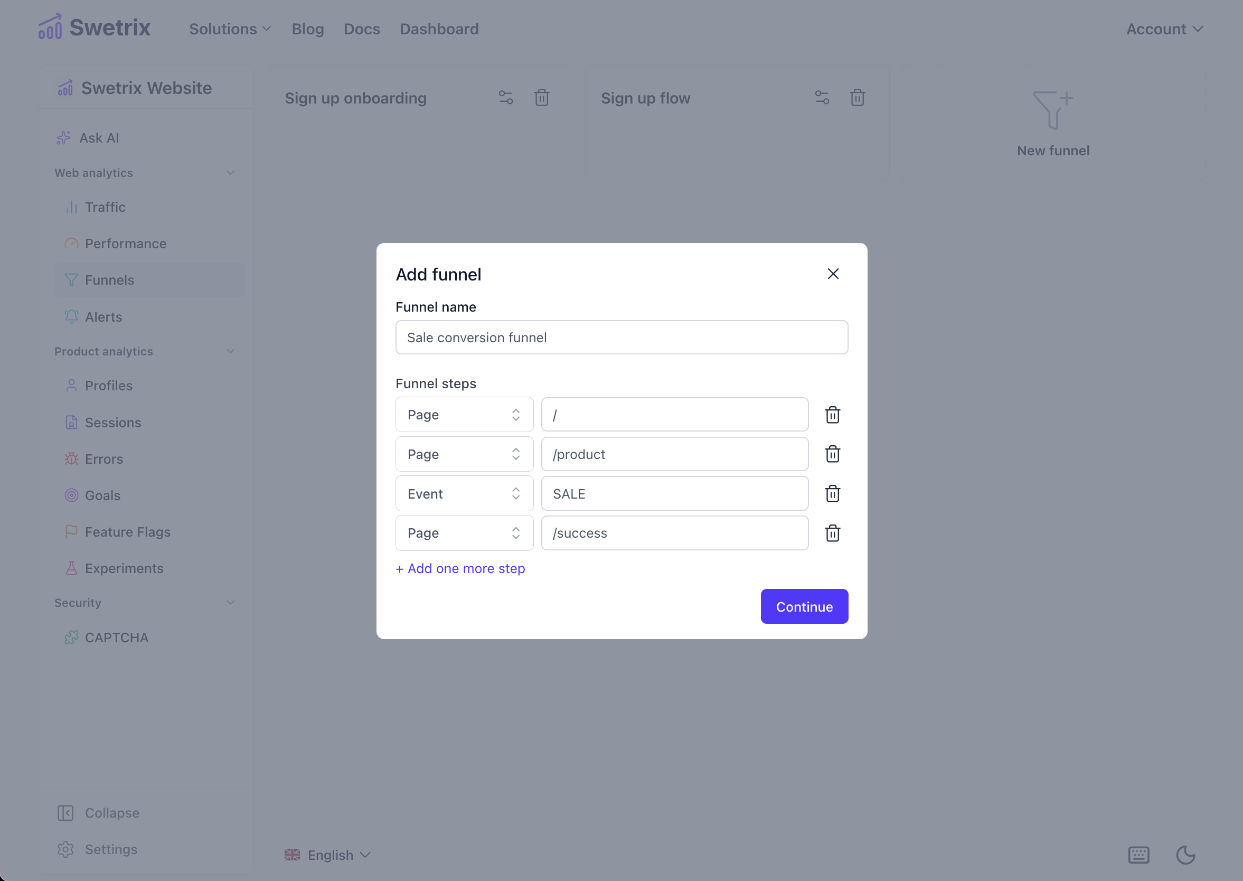Delete the Sign up onboarding funnel
The image size is (1243, 881).
[542, 98]
